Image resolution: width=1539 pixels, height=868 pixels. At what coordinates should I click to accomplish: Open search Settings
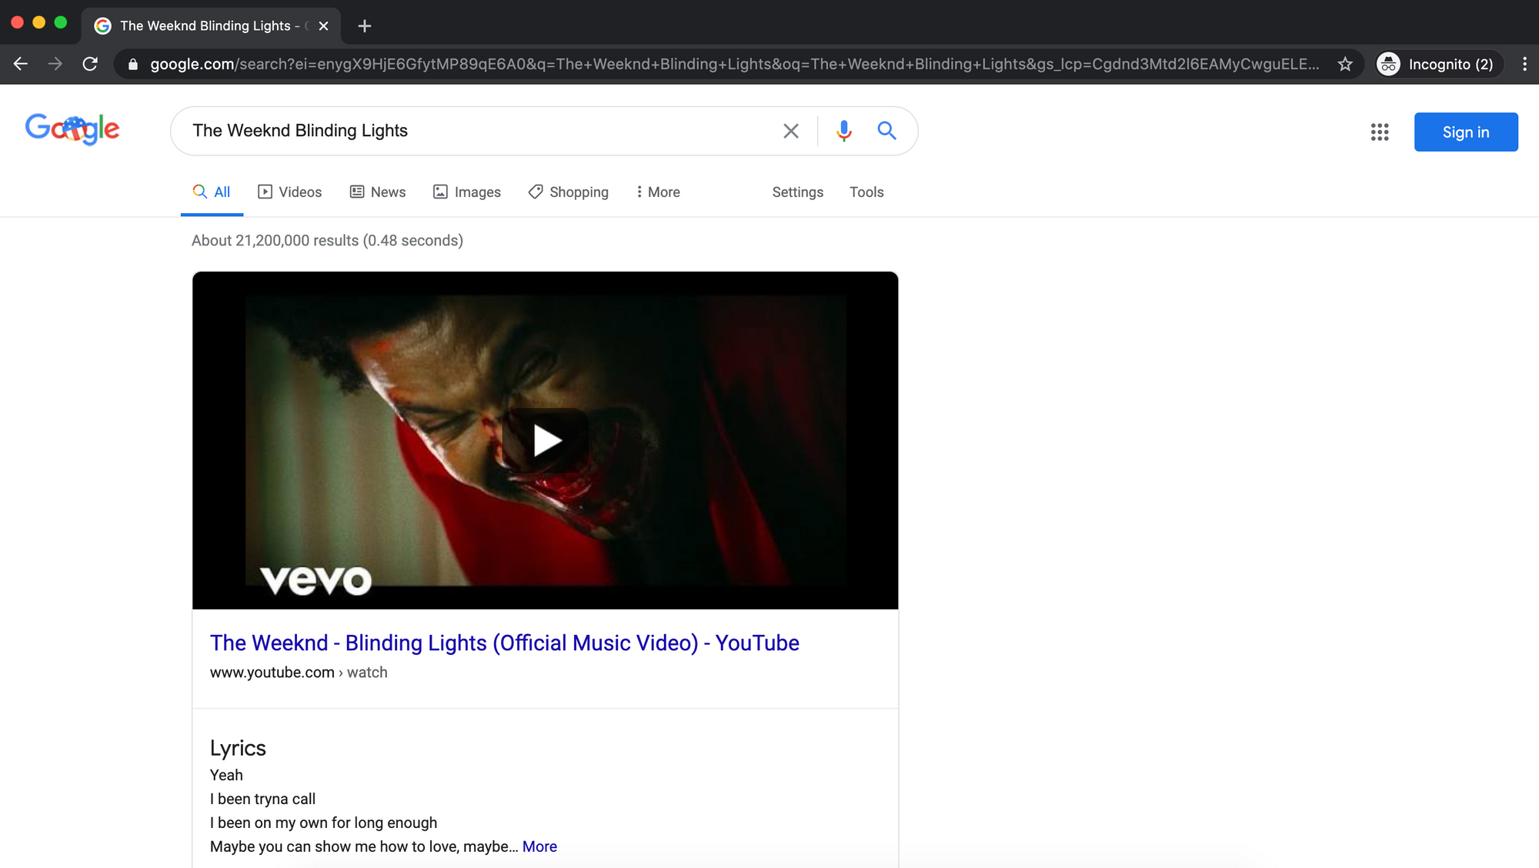pyautogui.click(x=798, y=192)
